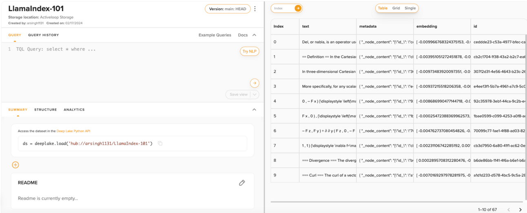Click the id column header
Screen dimensions: 527x213
[x=498, y=26]
